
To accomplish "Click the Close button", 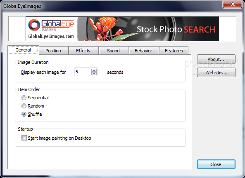I will click(216, 164).
